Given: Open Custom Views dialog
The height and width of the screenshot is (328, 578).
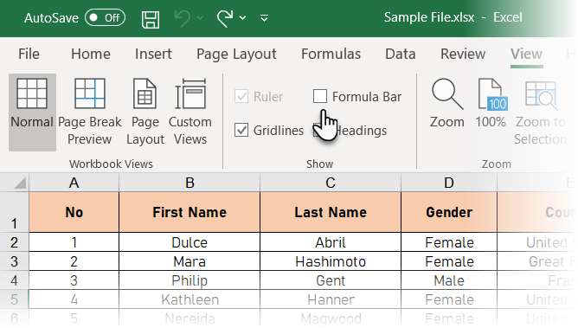Looking at the screenshot, I should (x=190, y=112).
